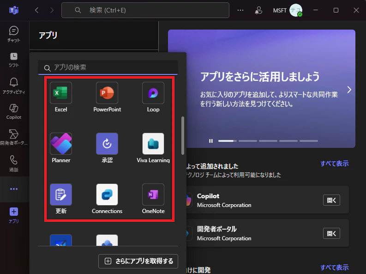Click 開く for Copilot
The height and width of the screenshot is (274, 366).
331,200
